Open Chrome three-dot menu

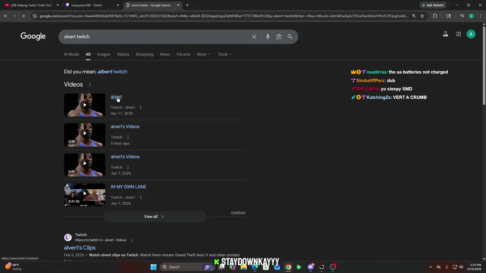480,16
